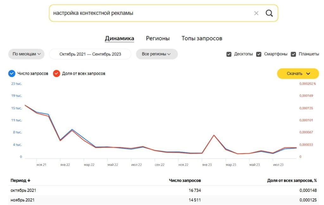Click the сен 22 axis label

click(159, 165)
